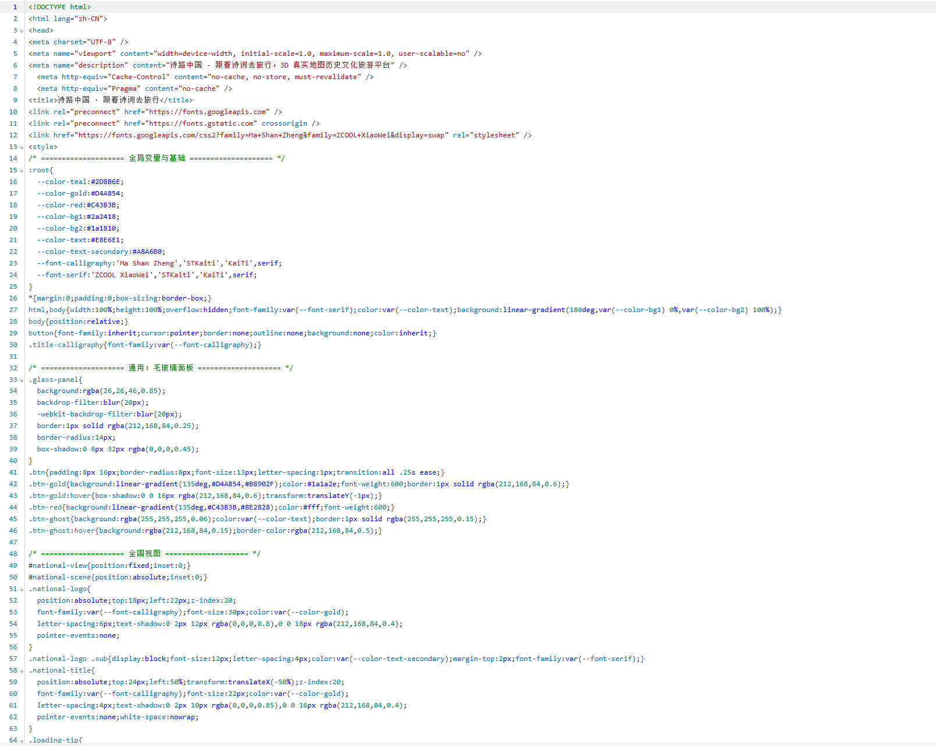The width and height of the screenshot is (936, 746).
Task: Click the .title-calligraphy selector
Action: (x=66, y=345)
